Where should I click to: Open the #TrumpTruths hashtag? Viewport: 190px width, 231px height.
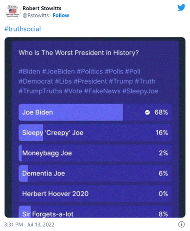click(40, 91)
